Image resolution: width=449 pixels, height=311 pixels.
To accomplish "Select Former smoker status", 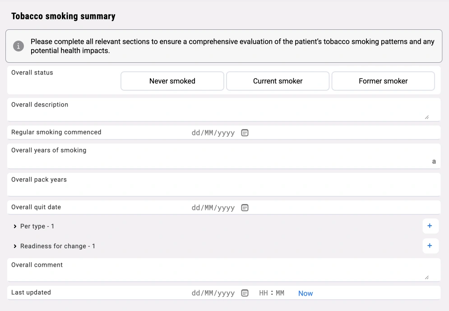I will click(383, 81).
